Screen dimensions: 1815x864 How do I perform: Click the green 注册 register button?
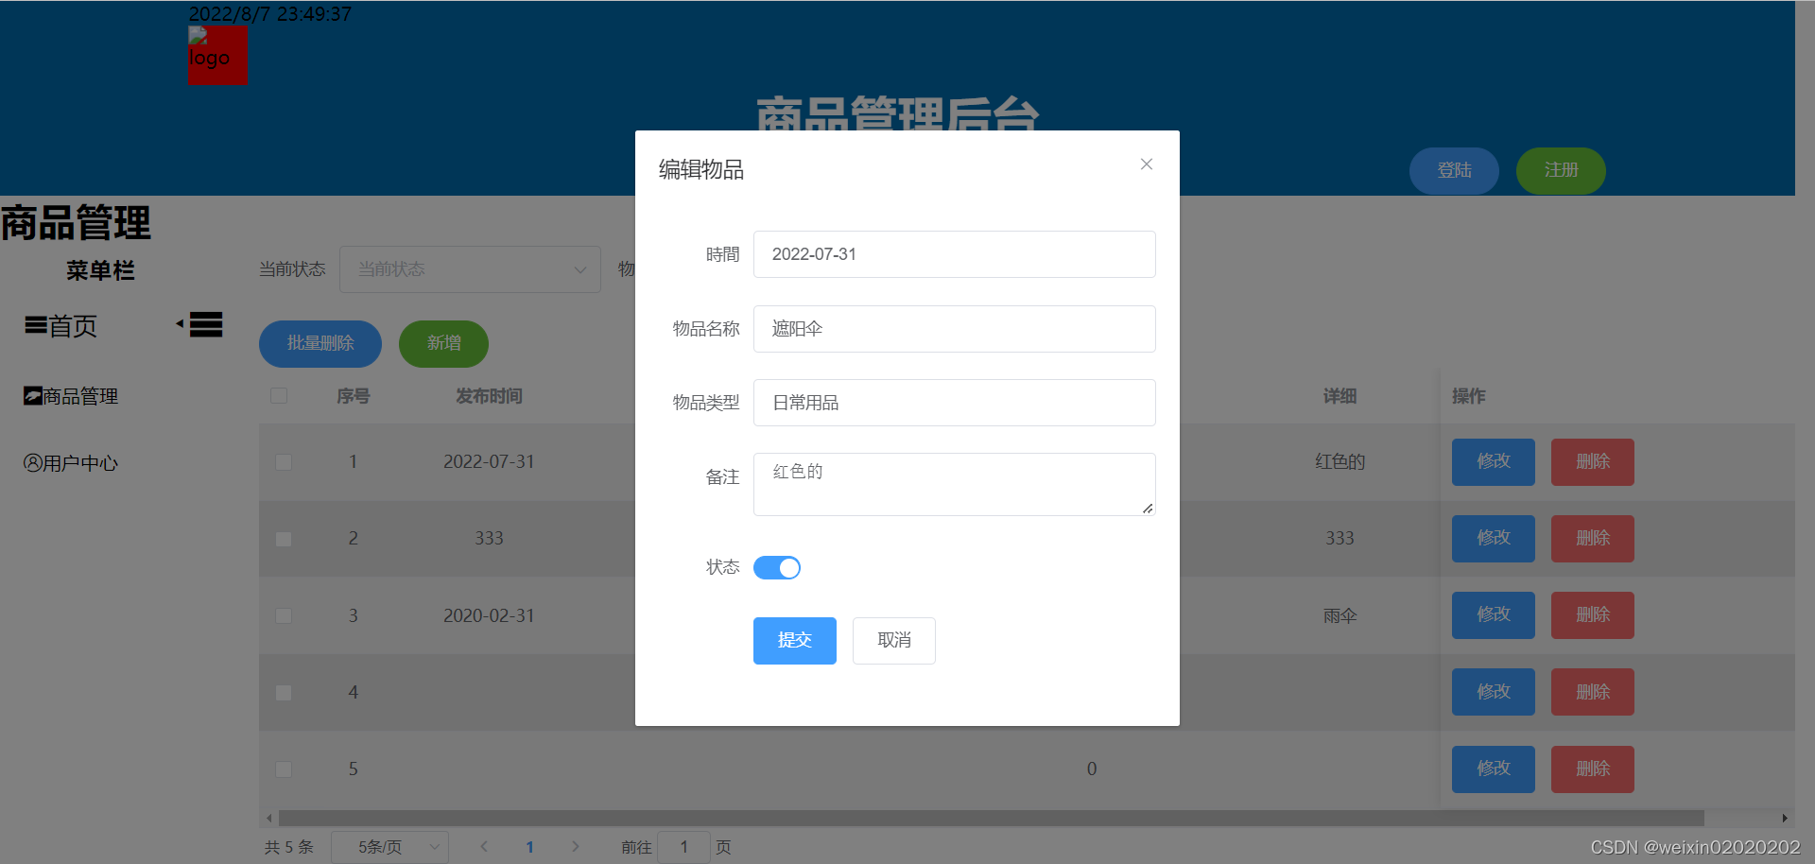point(1560,170)
